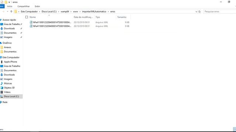Sort by the Tipo column header
The image size is (236, 132).
click(98, 17)
